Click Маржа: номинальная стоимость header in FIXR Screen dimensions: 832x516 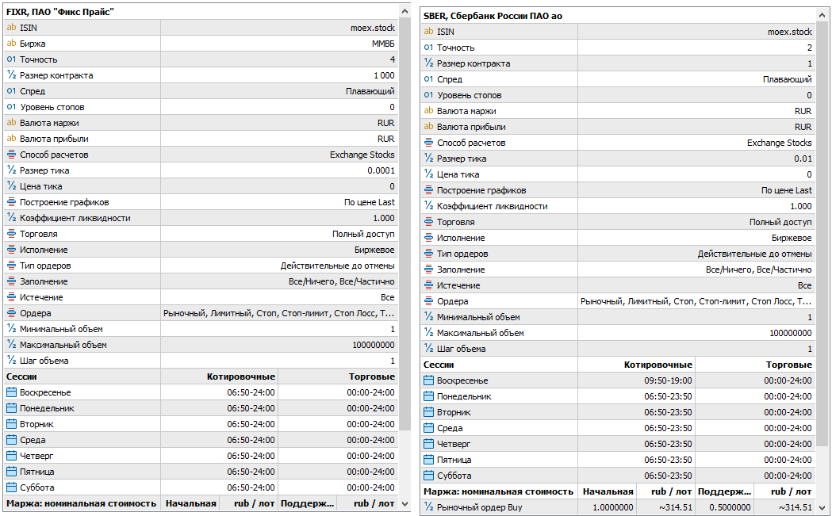tap(81, 503)
